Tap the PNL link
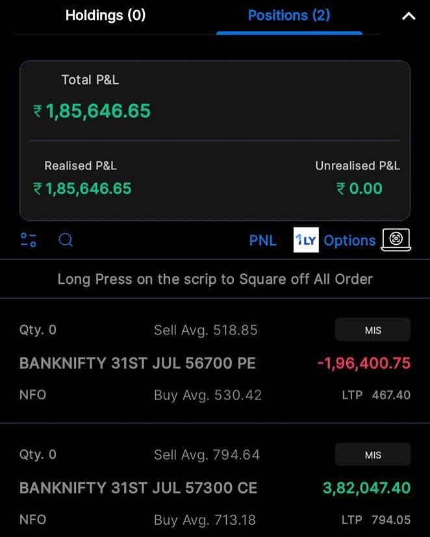The height and width of the screenshot is (537, 430). (262, 240)
